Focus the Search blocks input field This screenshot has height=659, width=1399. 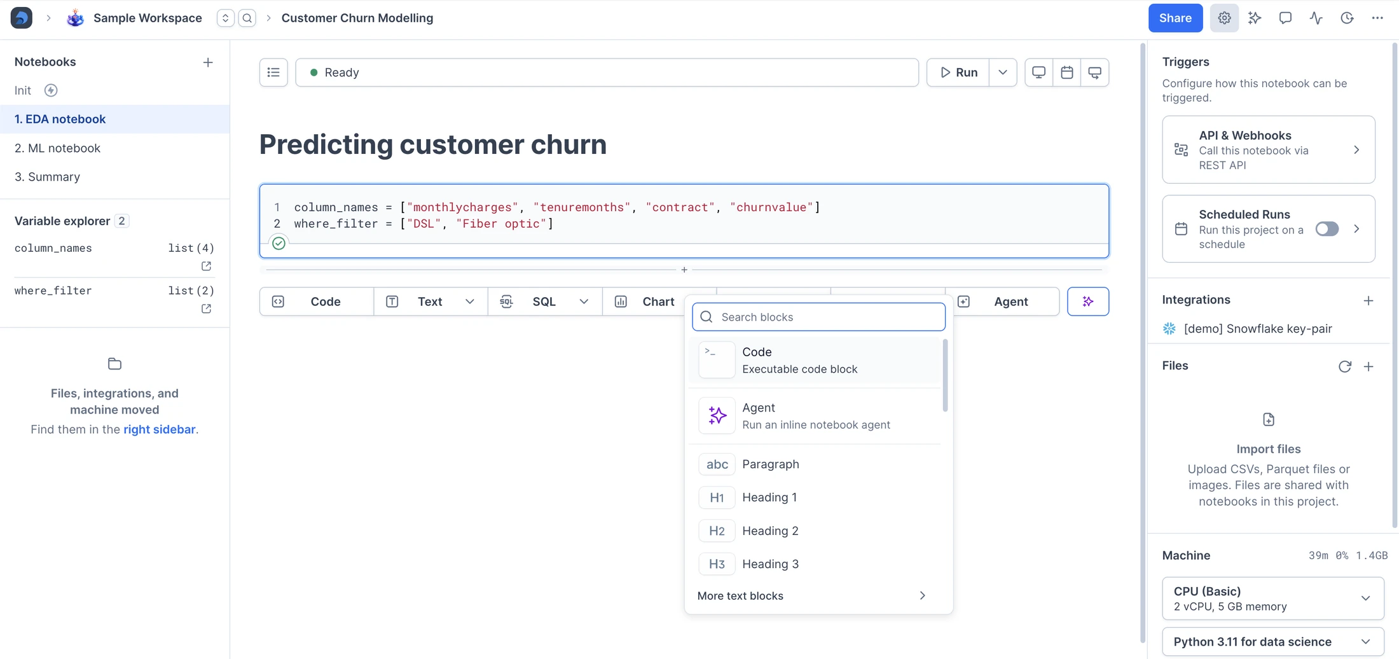pyautogui.click(x=818, y=317)
